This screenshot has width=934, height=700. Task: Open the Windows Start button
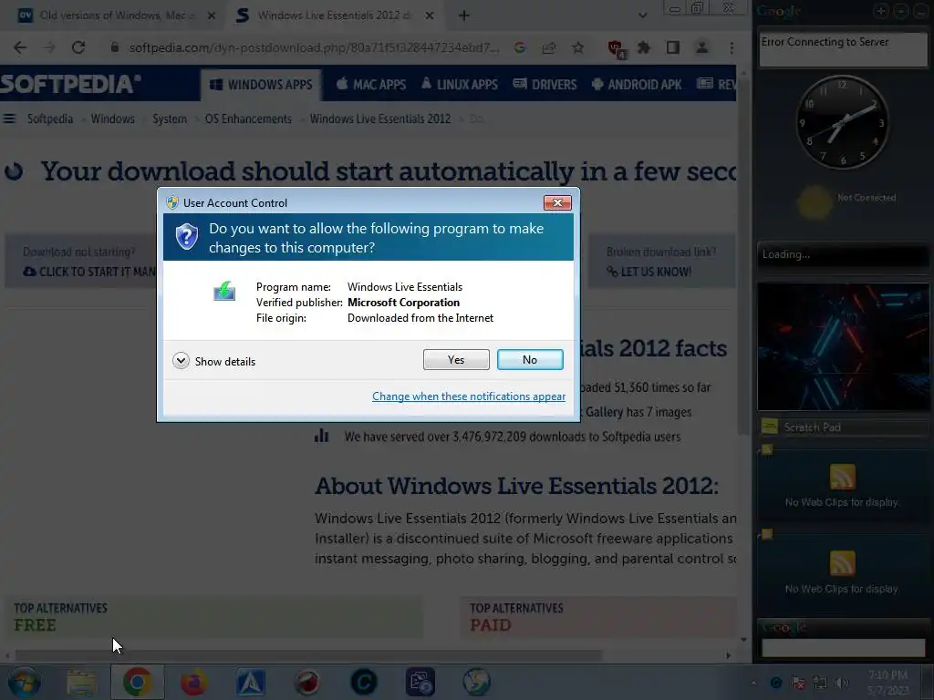pyautogui.click(x=24, y=682)
